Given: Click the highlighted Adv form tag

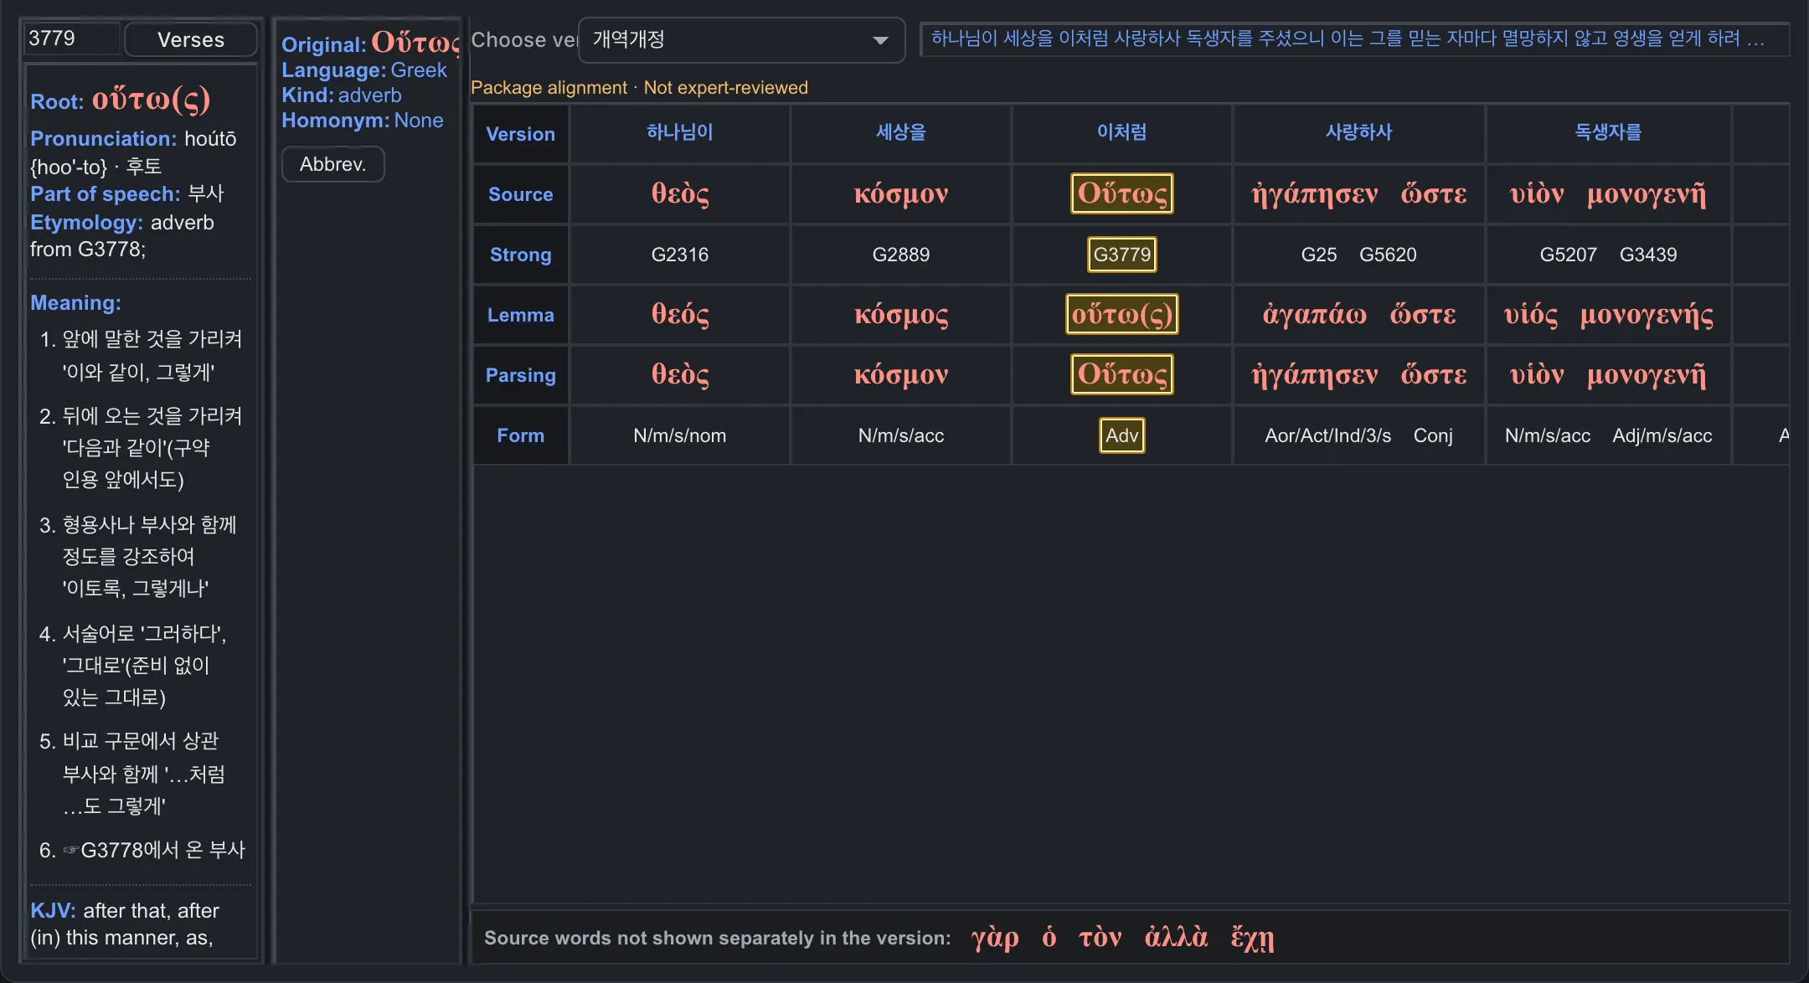Looking at the screenshot, I should coord(1122,435).
